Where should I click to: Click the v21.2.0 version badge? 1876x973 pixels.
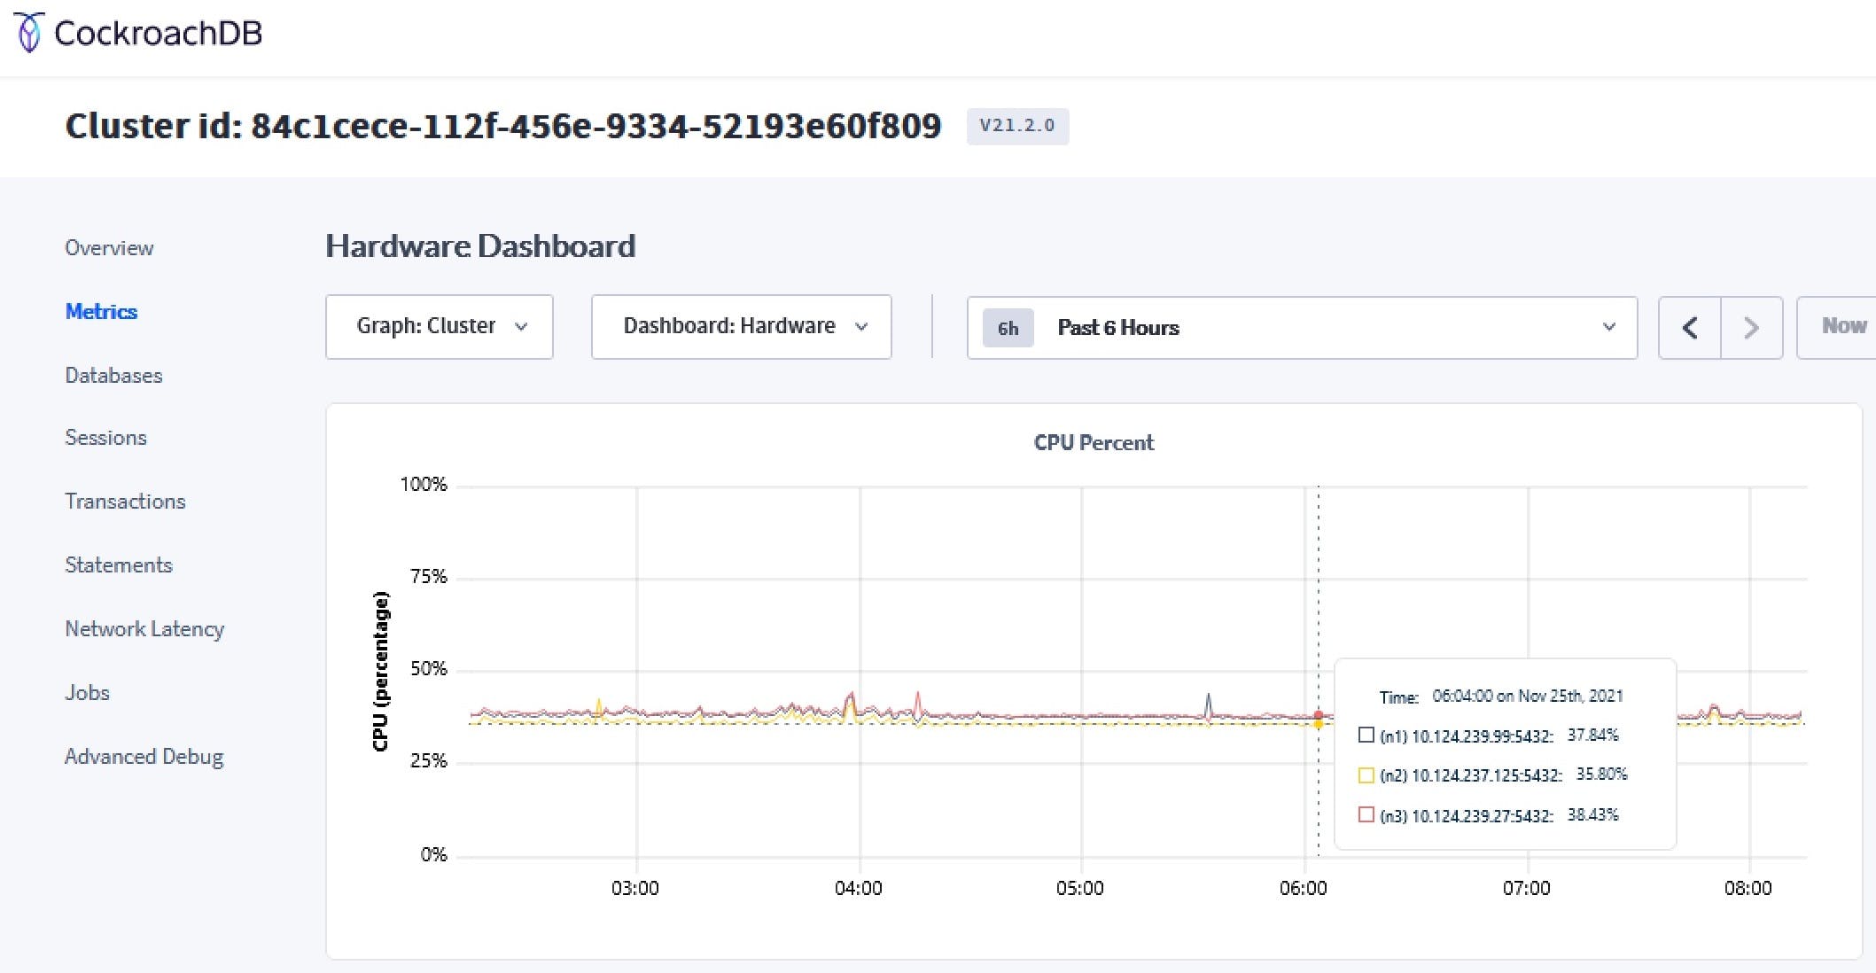pyautogui.click(x=1017, y=126)
